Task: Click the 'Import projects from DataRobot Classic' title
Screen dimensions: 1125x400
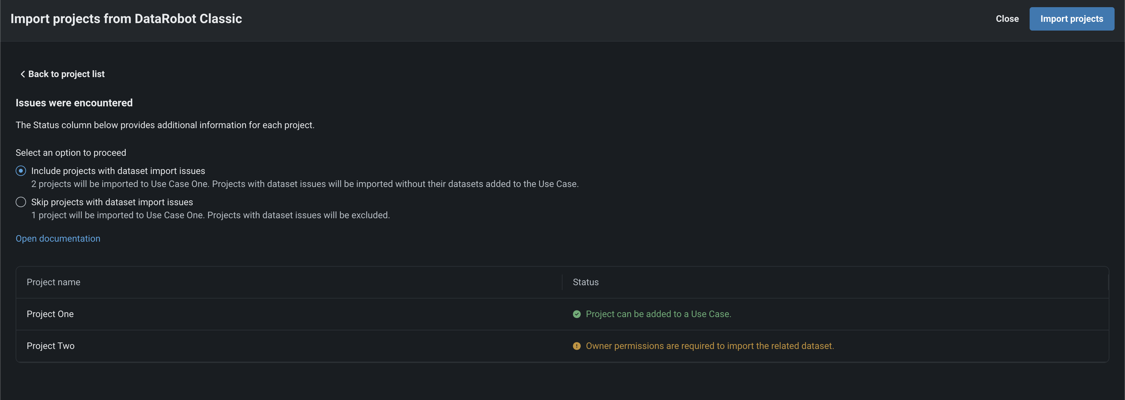Action: click(x=126, y=19)
